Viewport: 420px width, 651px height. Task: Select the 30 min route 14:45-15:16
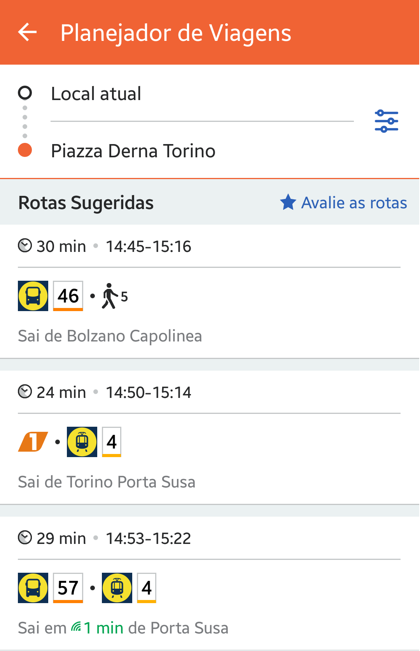pyautogui.click(x=210, y=291)
